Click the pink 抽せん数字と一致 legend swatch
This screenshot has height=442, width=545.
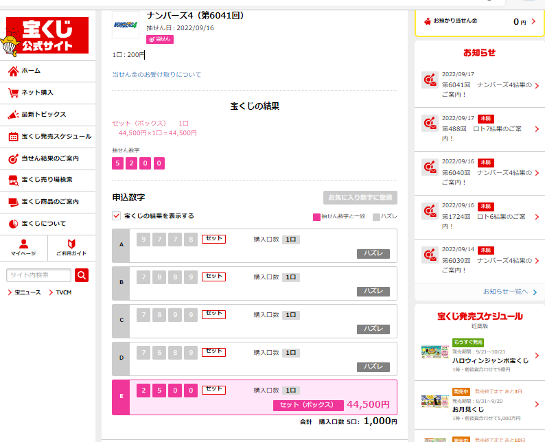click(316, 217)
